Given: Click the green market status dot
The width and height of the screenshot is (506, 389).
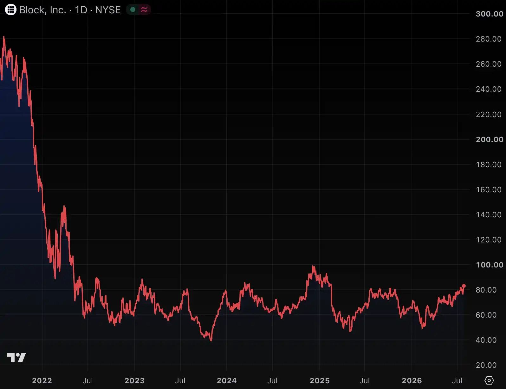Looking at the screenshot, I should click(x=133, y=10).
